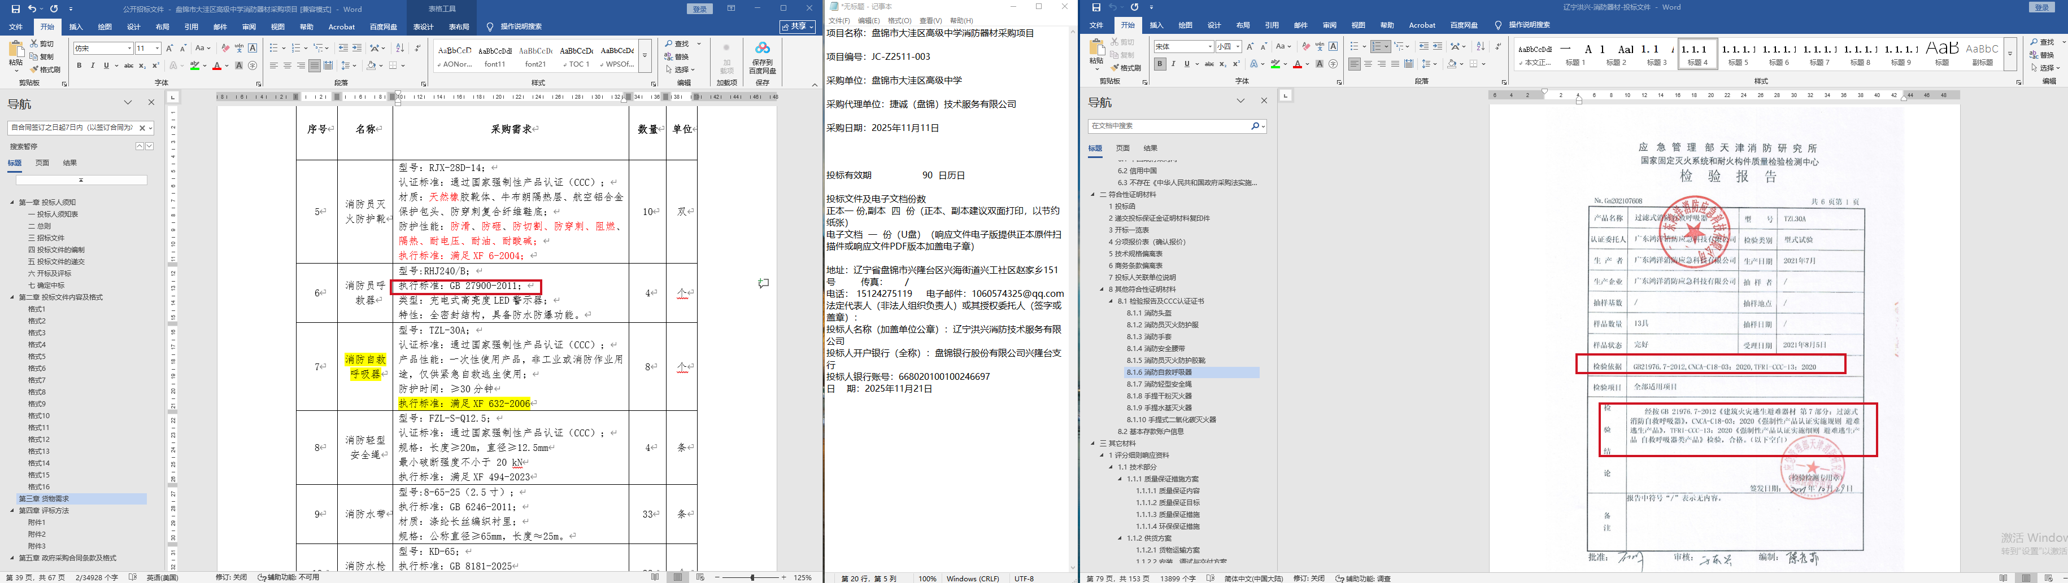
Task: Click the phonetic guide (wén) icon in right Word ribbon
Action: tap(1320, 46)
